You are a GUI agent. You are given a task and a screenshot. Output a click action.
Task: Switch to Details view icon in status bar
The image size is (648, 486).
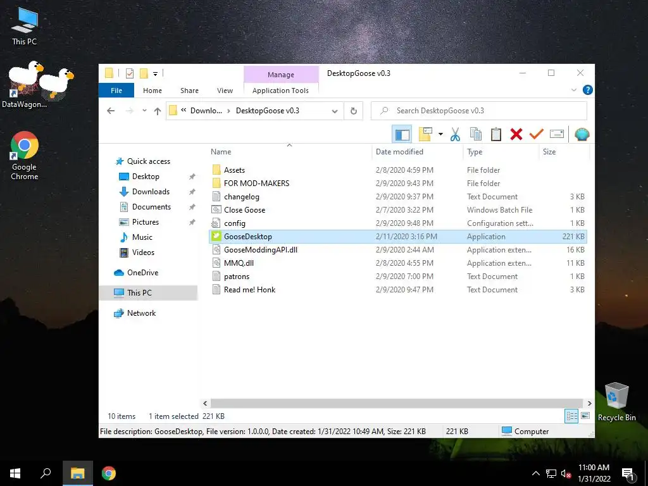[571, 416]
